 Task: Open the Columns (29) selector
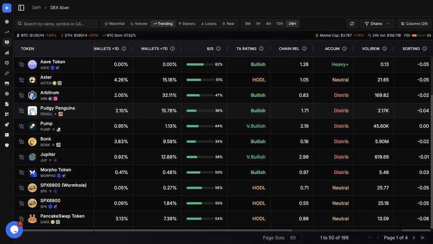tap(414, 24)
